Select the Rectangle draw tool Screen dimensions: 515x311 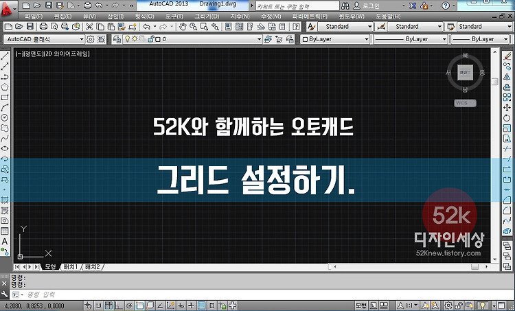(5, 97)
